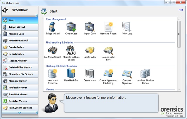Collapse the Workflow sidebar with the arrow
This screenshot has height=119, width=187.
click(37, 15)
